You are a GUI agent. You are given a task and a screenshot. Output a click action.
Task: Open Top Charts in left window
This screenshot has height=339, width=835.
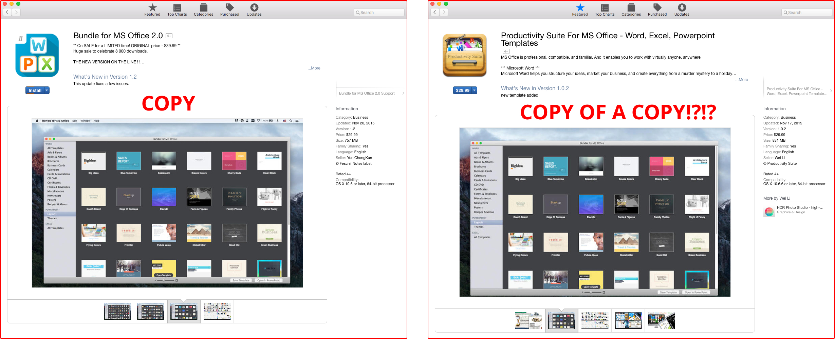(177, 10)
